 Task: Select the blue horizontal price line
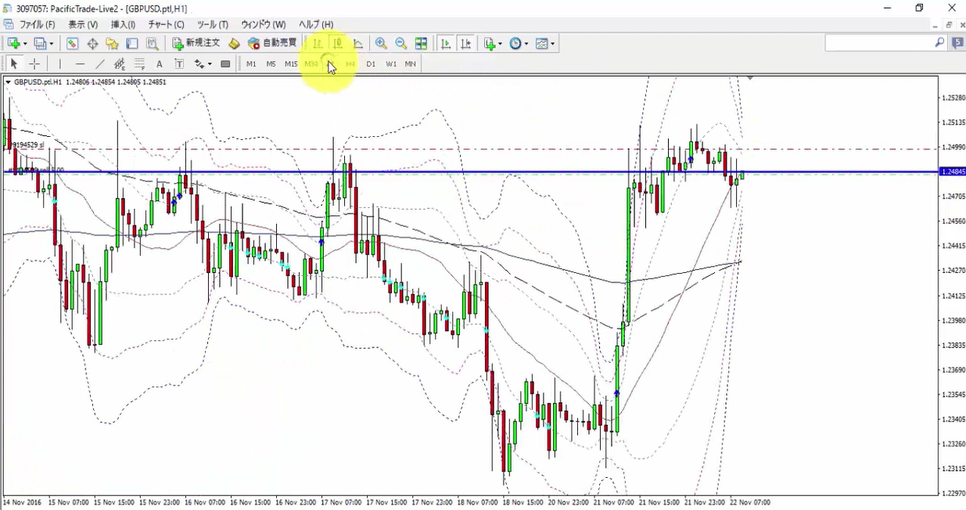469,171
